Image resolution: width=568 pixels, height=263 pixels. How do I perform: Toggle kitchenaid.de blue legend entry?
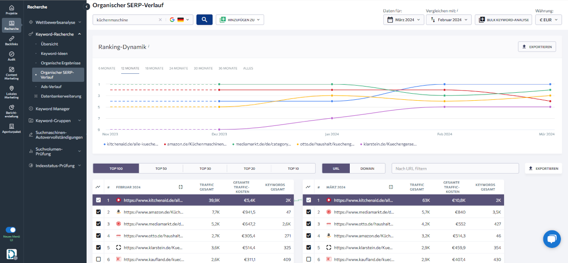pos(131,144)
